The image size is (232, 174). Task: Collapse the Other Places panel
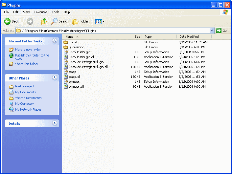click(x=55, y=78)
